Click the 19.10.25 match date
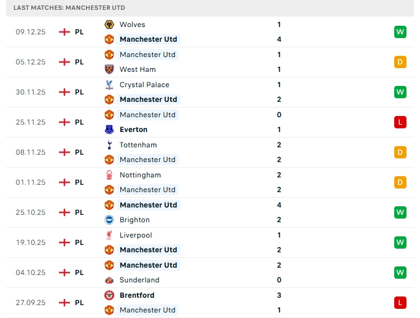 [x=31, y=242]
